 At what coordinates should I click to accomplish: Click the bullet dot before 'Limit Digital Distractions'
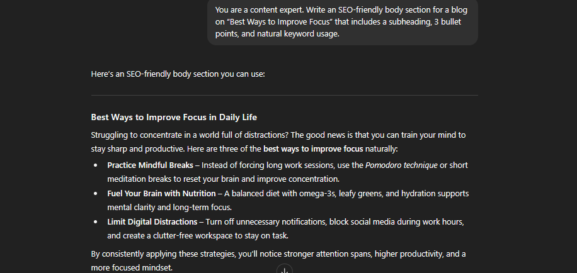[x=96, y=222]
